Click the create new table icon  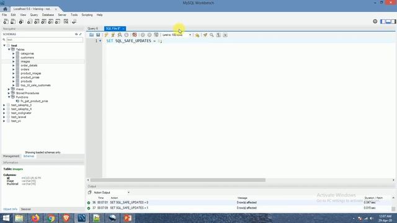click(x=37, y=22)
